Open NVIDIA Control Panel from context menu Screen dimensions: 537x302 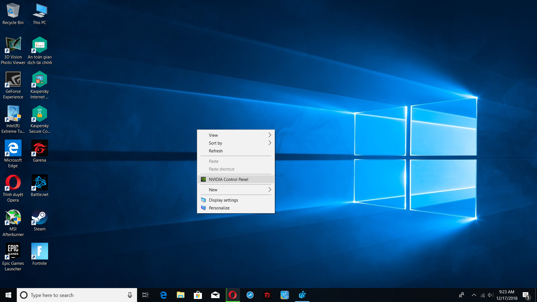pyautogui.click(x=236, y=179)
